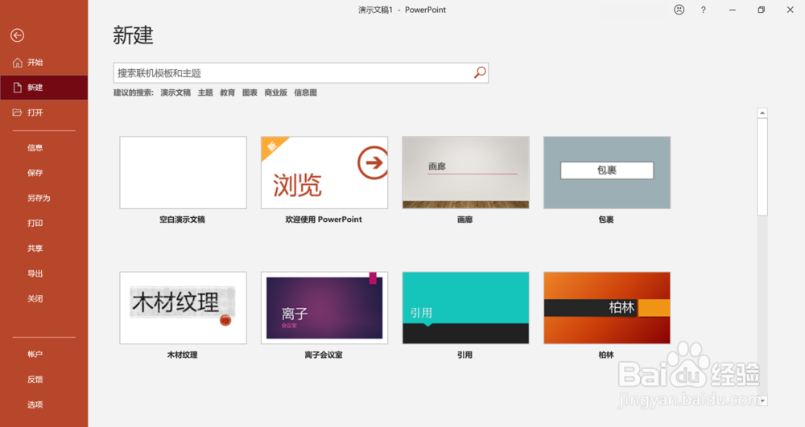Open 帐户 settings page
This screenshot has height=427, width=805.
click(35, 354)
